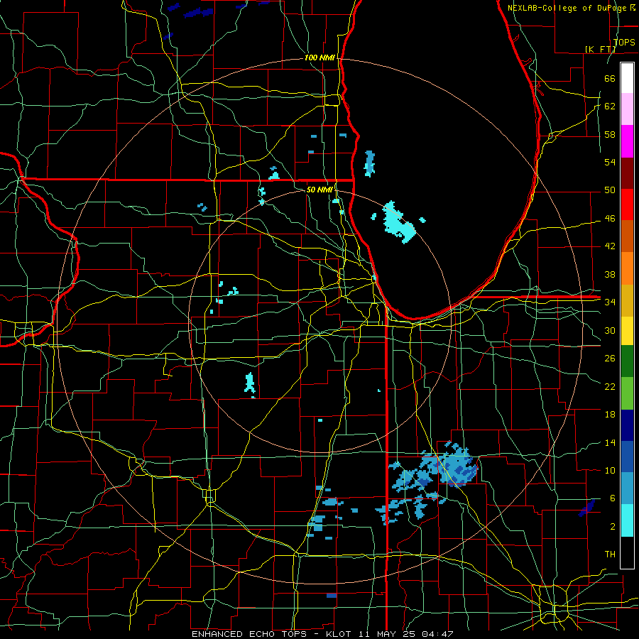Click the "K FT" units label
The image size is (639, 639).
(600, 49)
